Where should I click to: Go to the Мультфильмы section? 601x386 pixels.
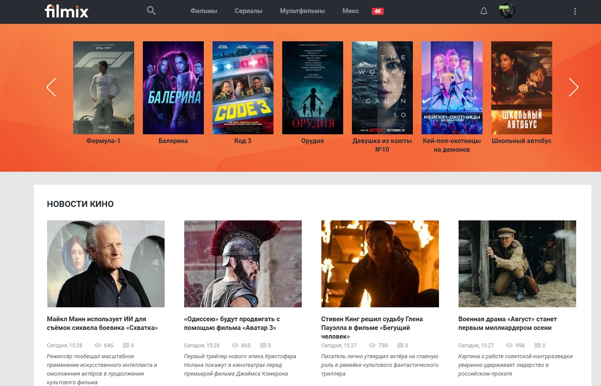click(x=302, y=11)
